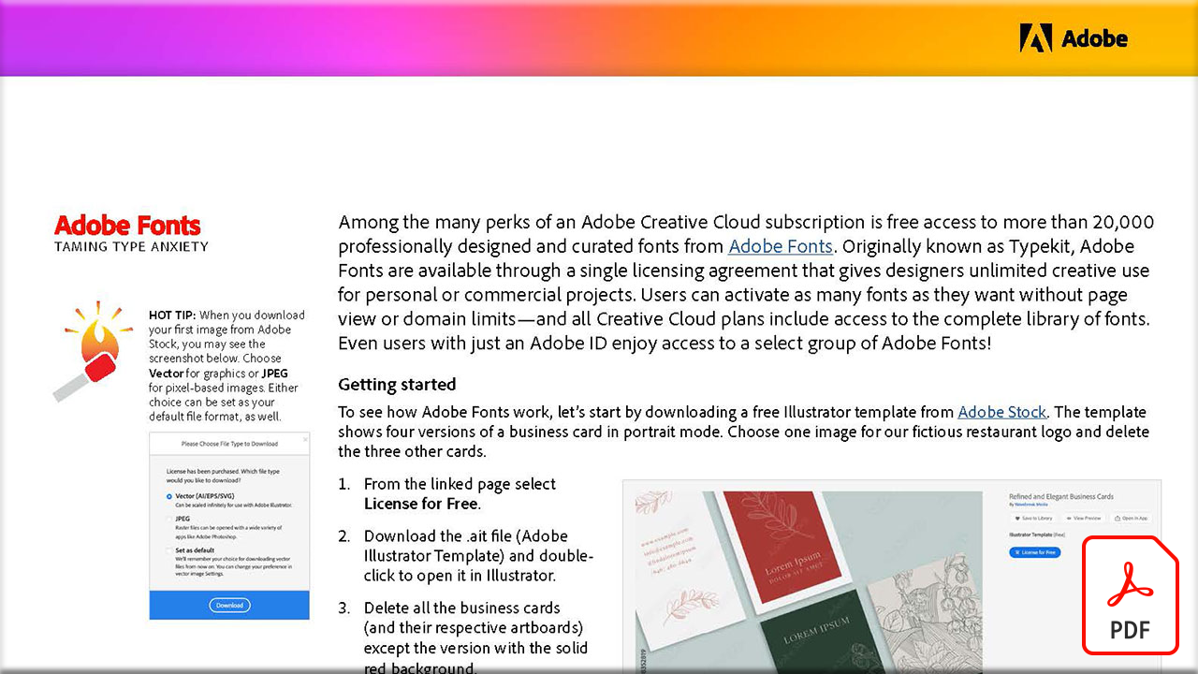Screen dimensions: 1198x674
Task: Click the 'TAMING TYPE ANXIETY' subtitle
Action: (131, 247)
